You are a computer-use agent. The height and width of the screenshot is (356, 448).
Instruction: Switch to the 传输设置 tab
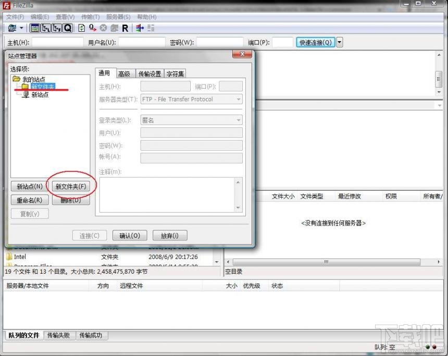150,74
